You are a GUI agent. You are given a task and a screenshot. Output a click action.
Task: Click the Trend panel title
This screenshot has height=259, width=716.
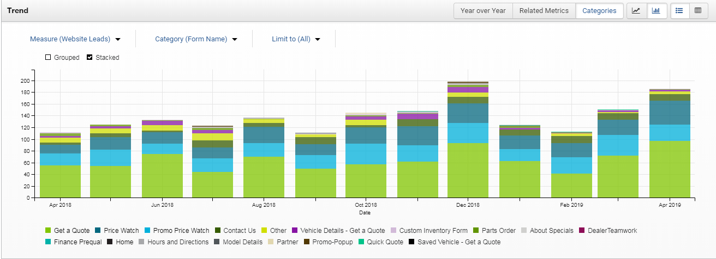click(x=18, y=10)
